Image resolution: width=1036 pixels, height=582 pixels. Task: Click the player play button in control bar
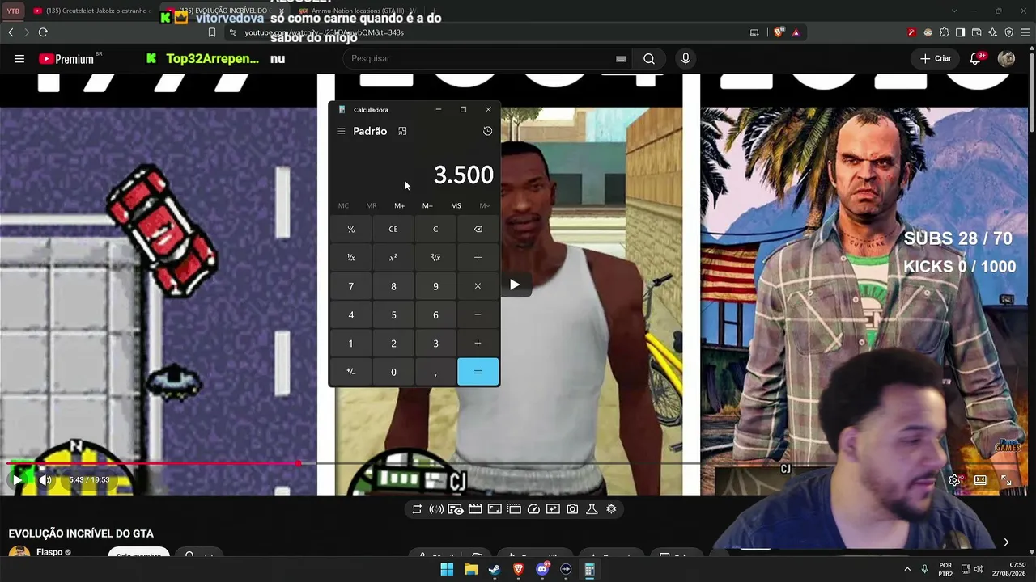17,479
